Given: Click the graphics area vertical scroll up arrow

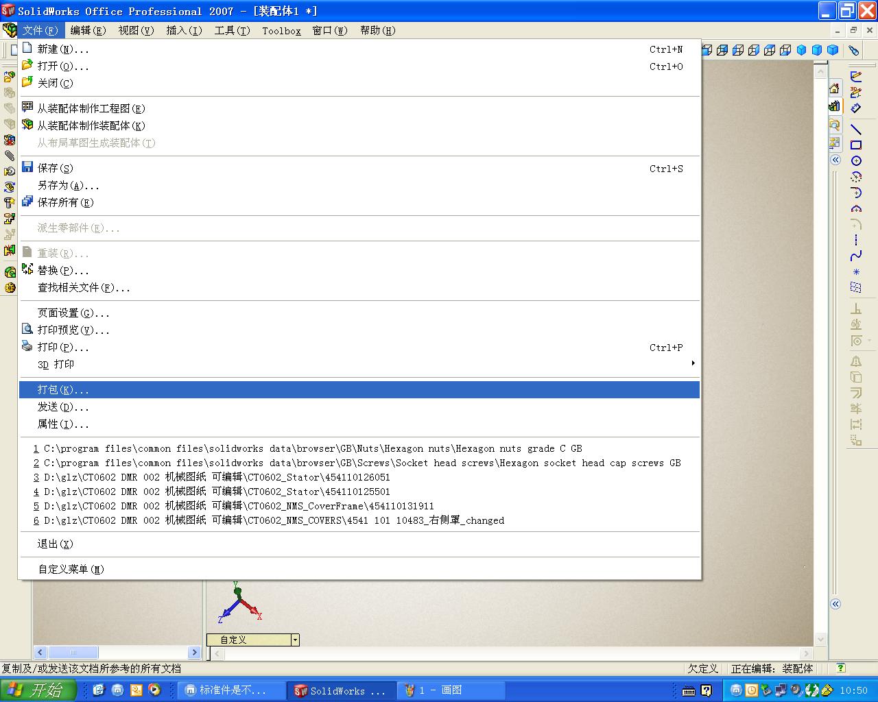Looking at the screenshot, I should [x=820, y=71].
